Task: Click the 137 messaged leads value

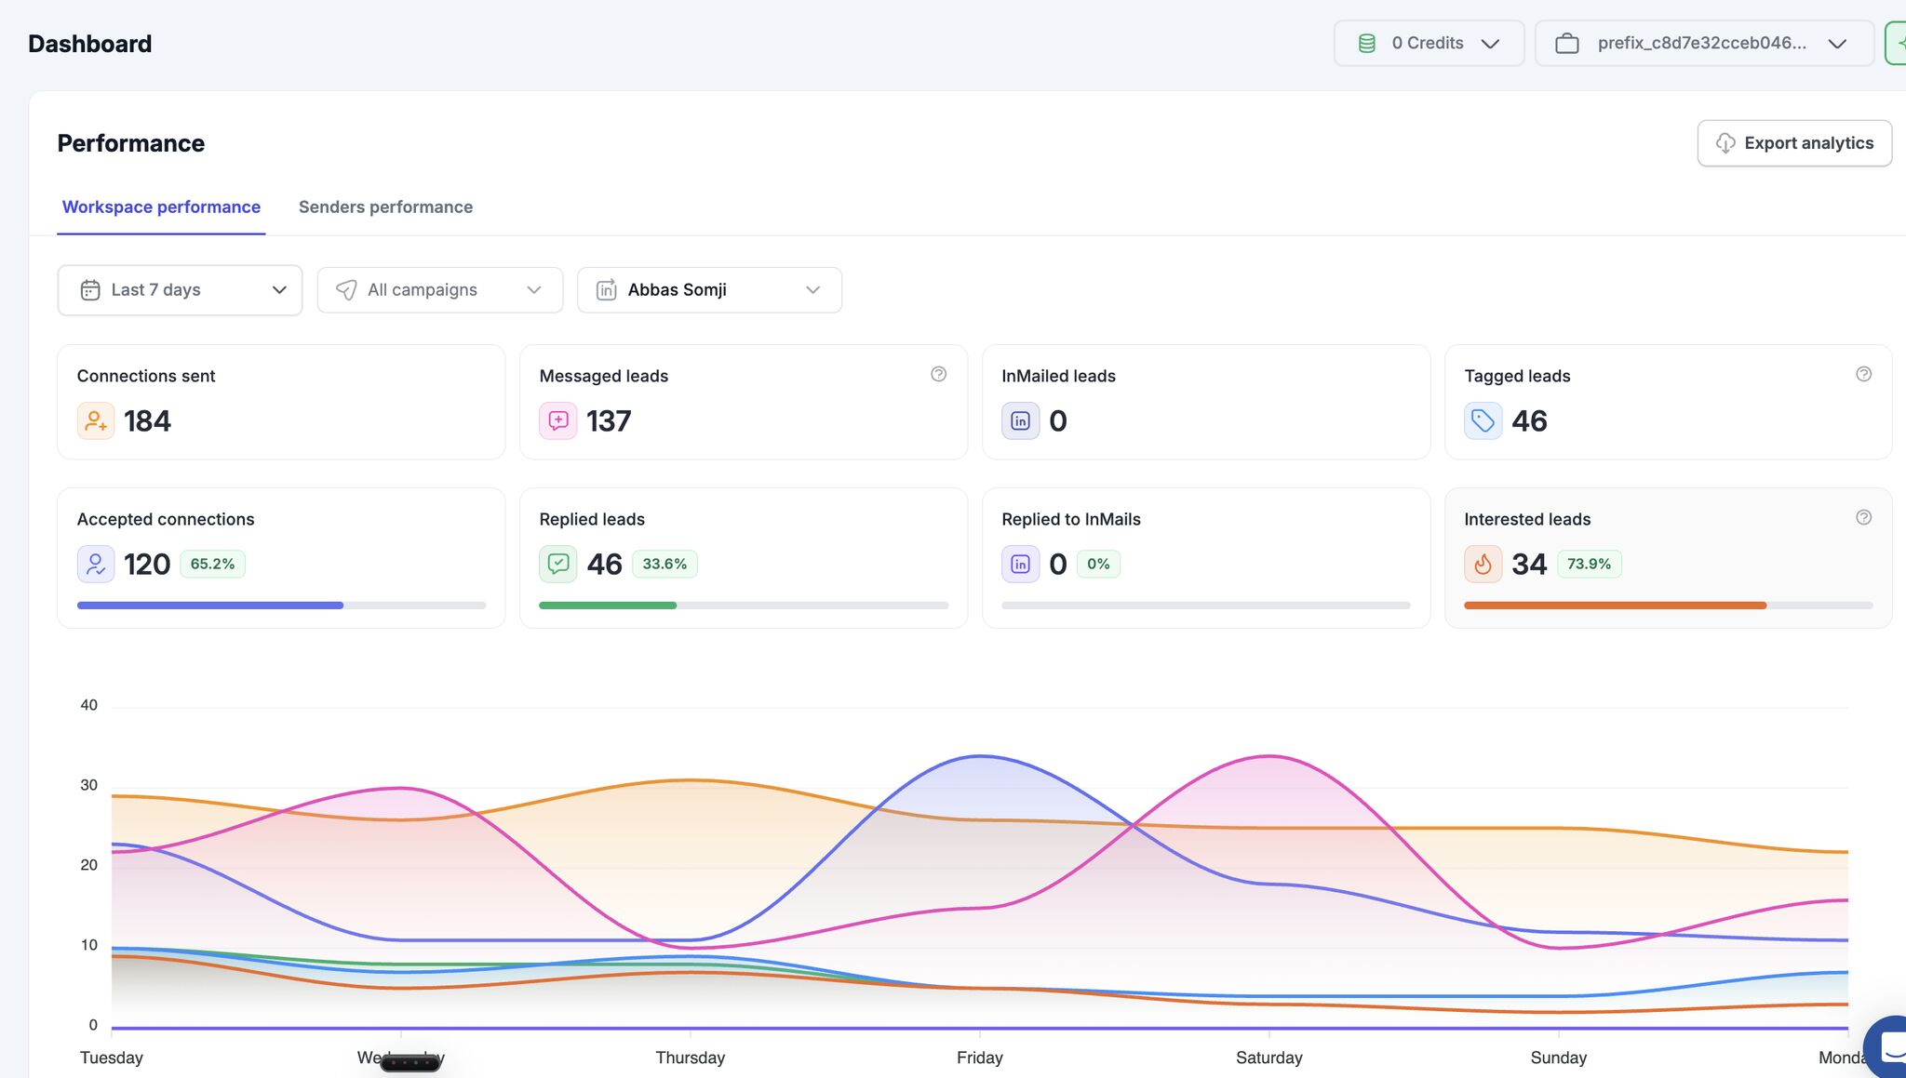Action: (x=609, y=421)
